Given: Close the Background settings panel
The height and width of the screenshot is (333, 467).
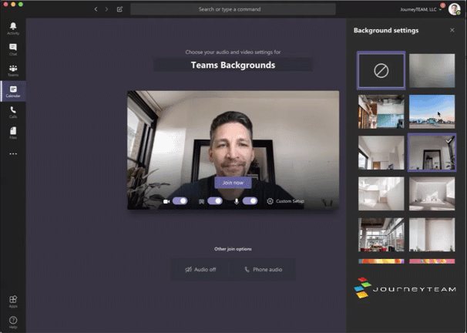Looking at the screenshot, I should [452, 30].
